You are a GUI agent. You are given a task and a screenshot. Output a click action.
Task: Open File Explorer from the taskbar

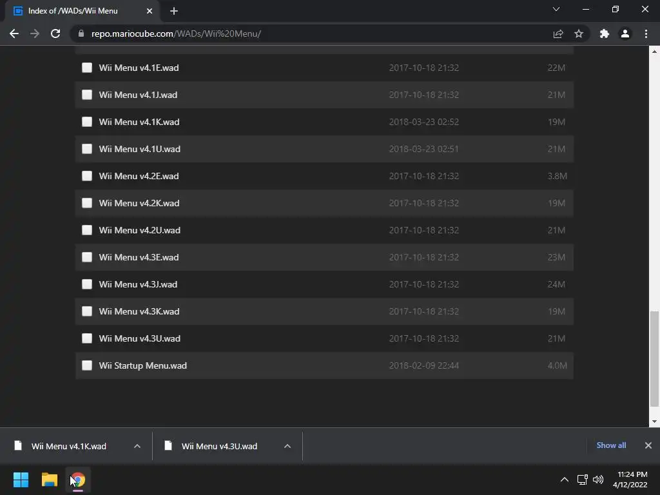(x=49, y=480)
